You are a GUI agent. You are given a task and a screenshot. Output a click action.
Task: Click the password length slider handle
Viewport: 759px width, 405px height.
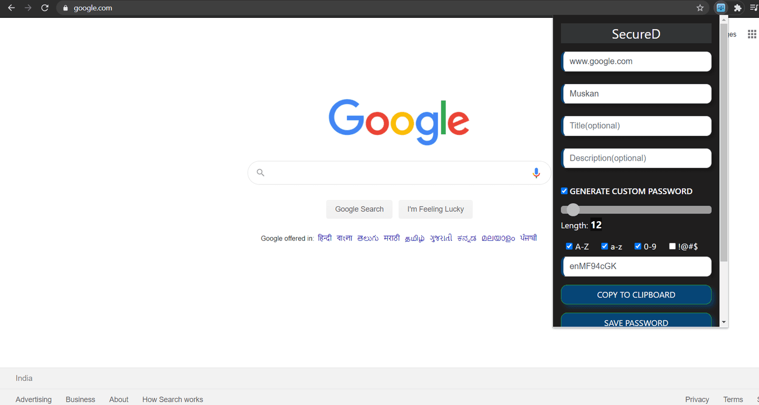[573, 210]
